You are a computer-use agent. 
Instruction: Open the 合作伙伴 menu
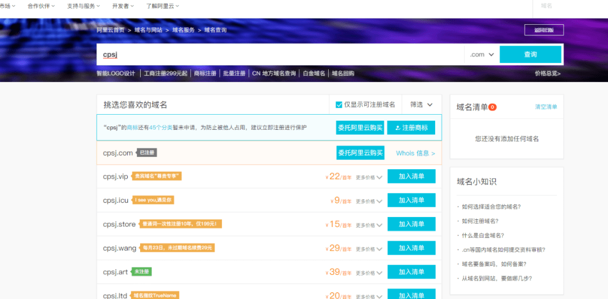click(x=41, y=6)
